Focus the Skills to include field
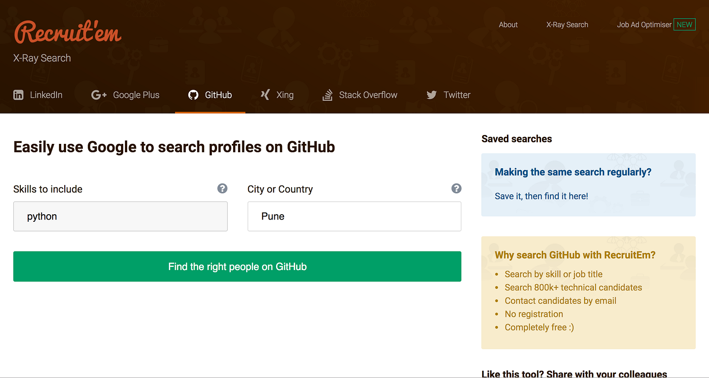The width and height of the screenshot is (709, 378). pos(121,216)
